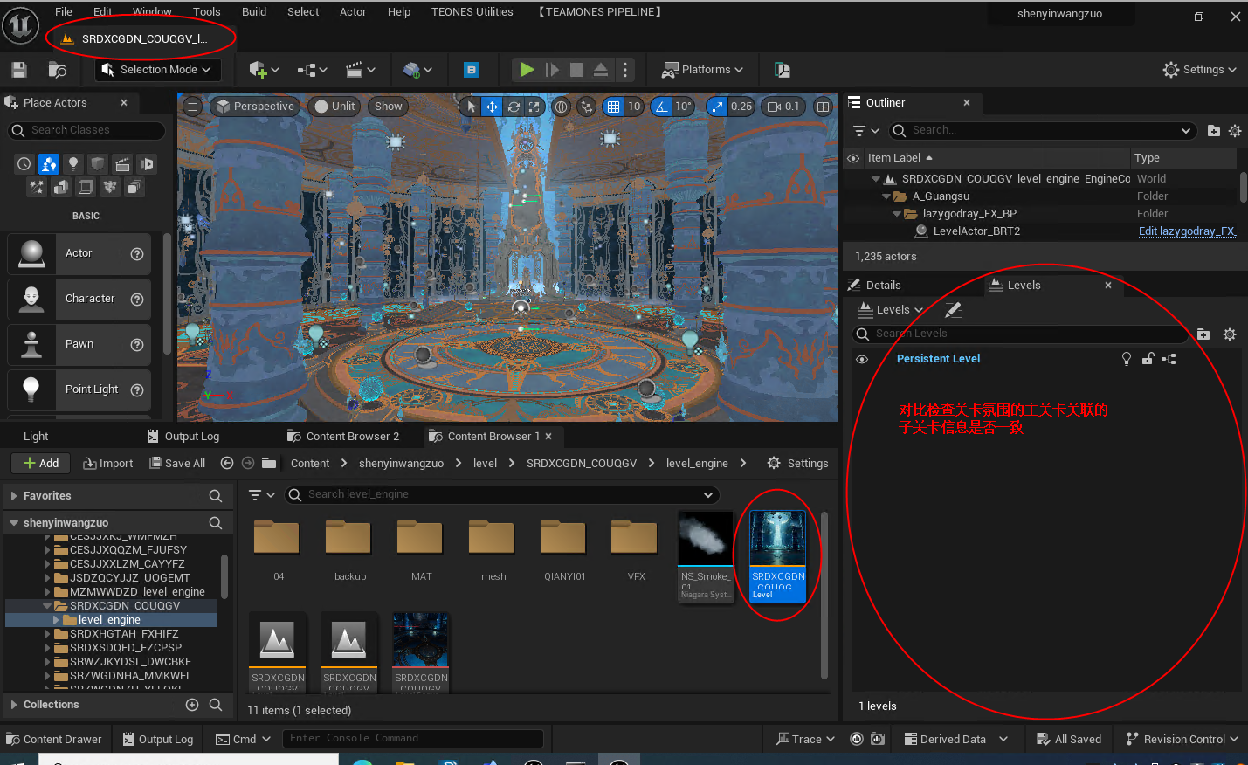Toggle rotation snapping angle icon
Image resolution: width=1248 pixels, height=765 pixels.
point(661,107)
